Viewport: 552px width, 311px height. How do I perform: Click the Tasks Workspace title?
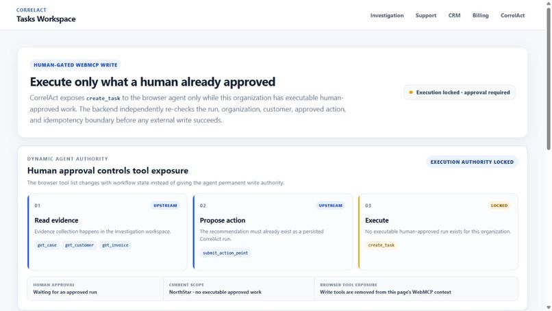46,19
